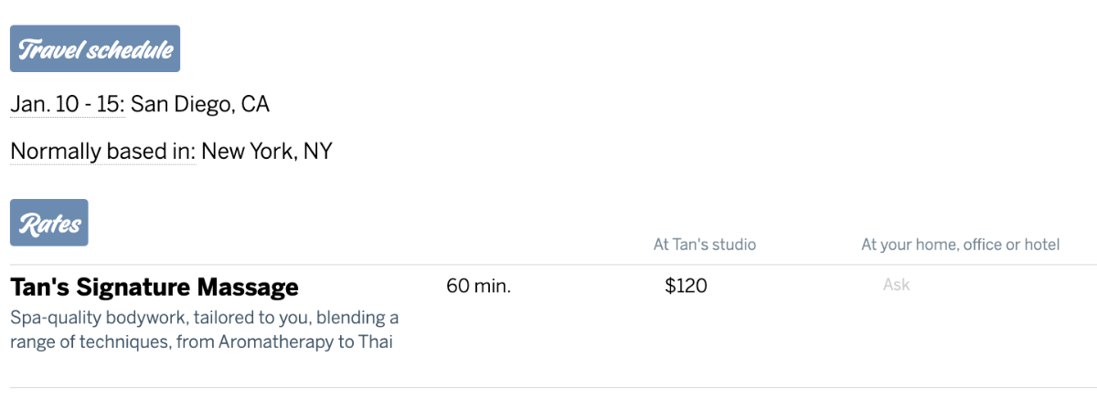Image resolution: width=1097 pixels, height=398 pixels.
Task: Click the Travel schedule badge
Action: point(95,49)
